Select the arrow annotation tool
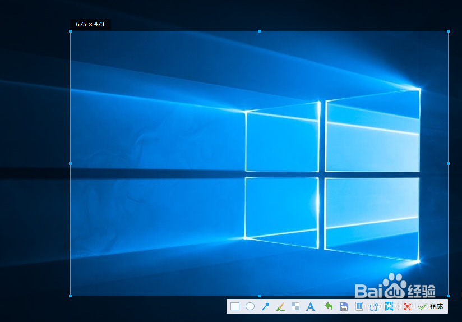Image resolution: width=462 pixels, height=322 pixels. coord(265,306)
